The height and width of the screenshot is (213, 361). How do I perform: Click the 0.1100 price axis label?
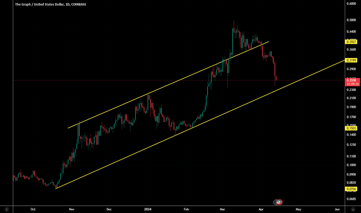(x=351, y=156)
